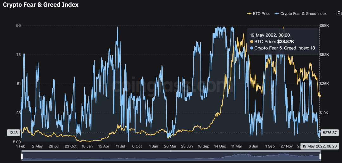Click the 8276.87 right axis value label
Image resolution: width=342 pixels, height=163 pixels.
(x=329, y=133)
